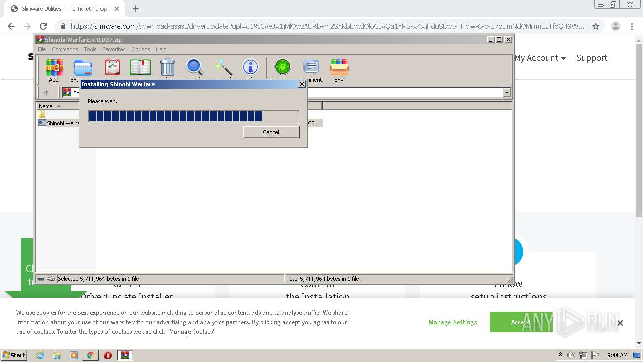
Task: Switch to Chrome in the taskbar
Action: click(x=90, y=355)
